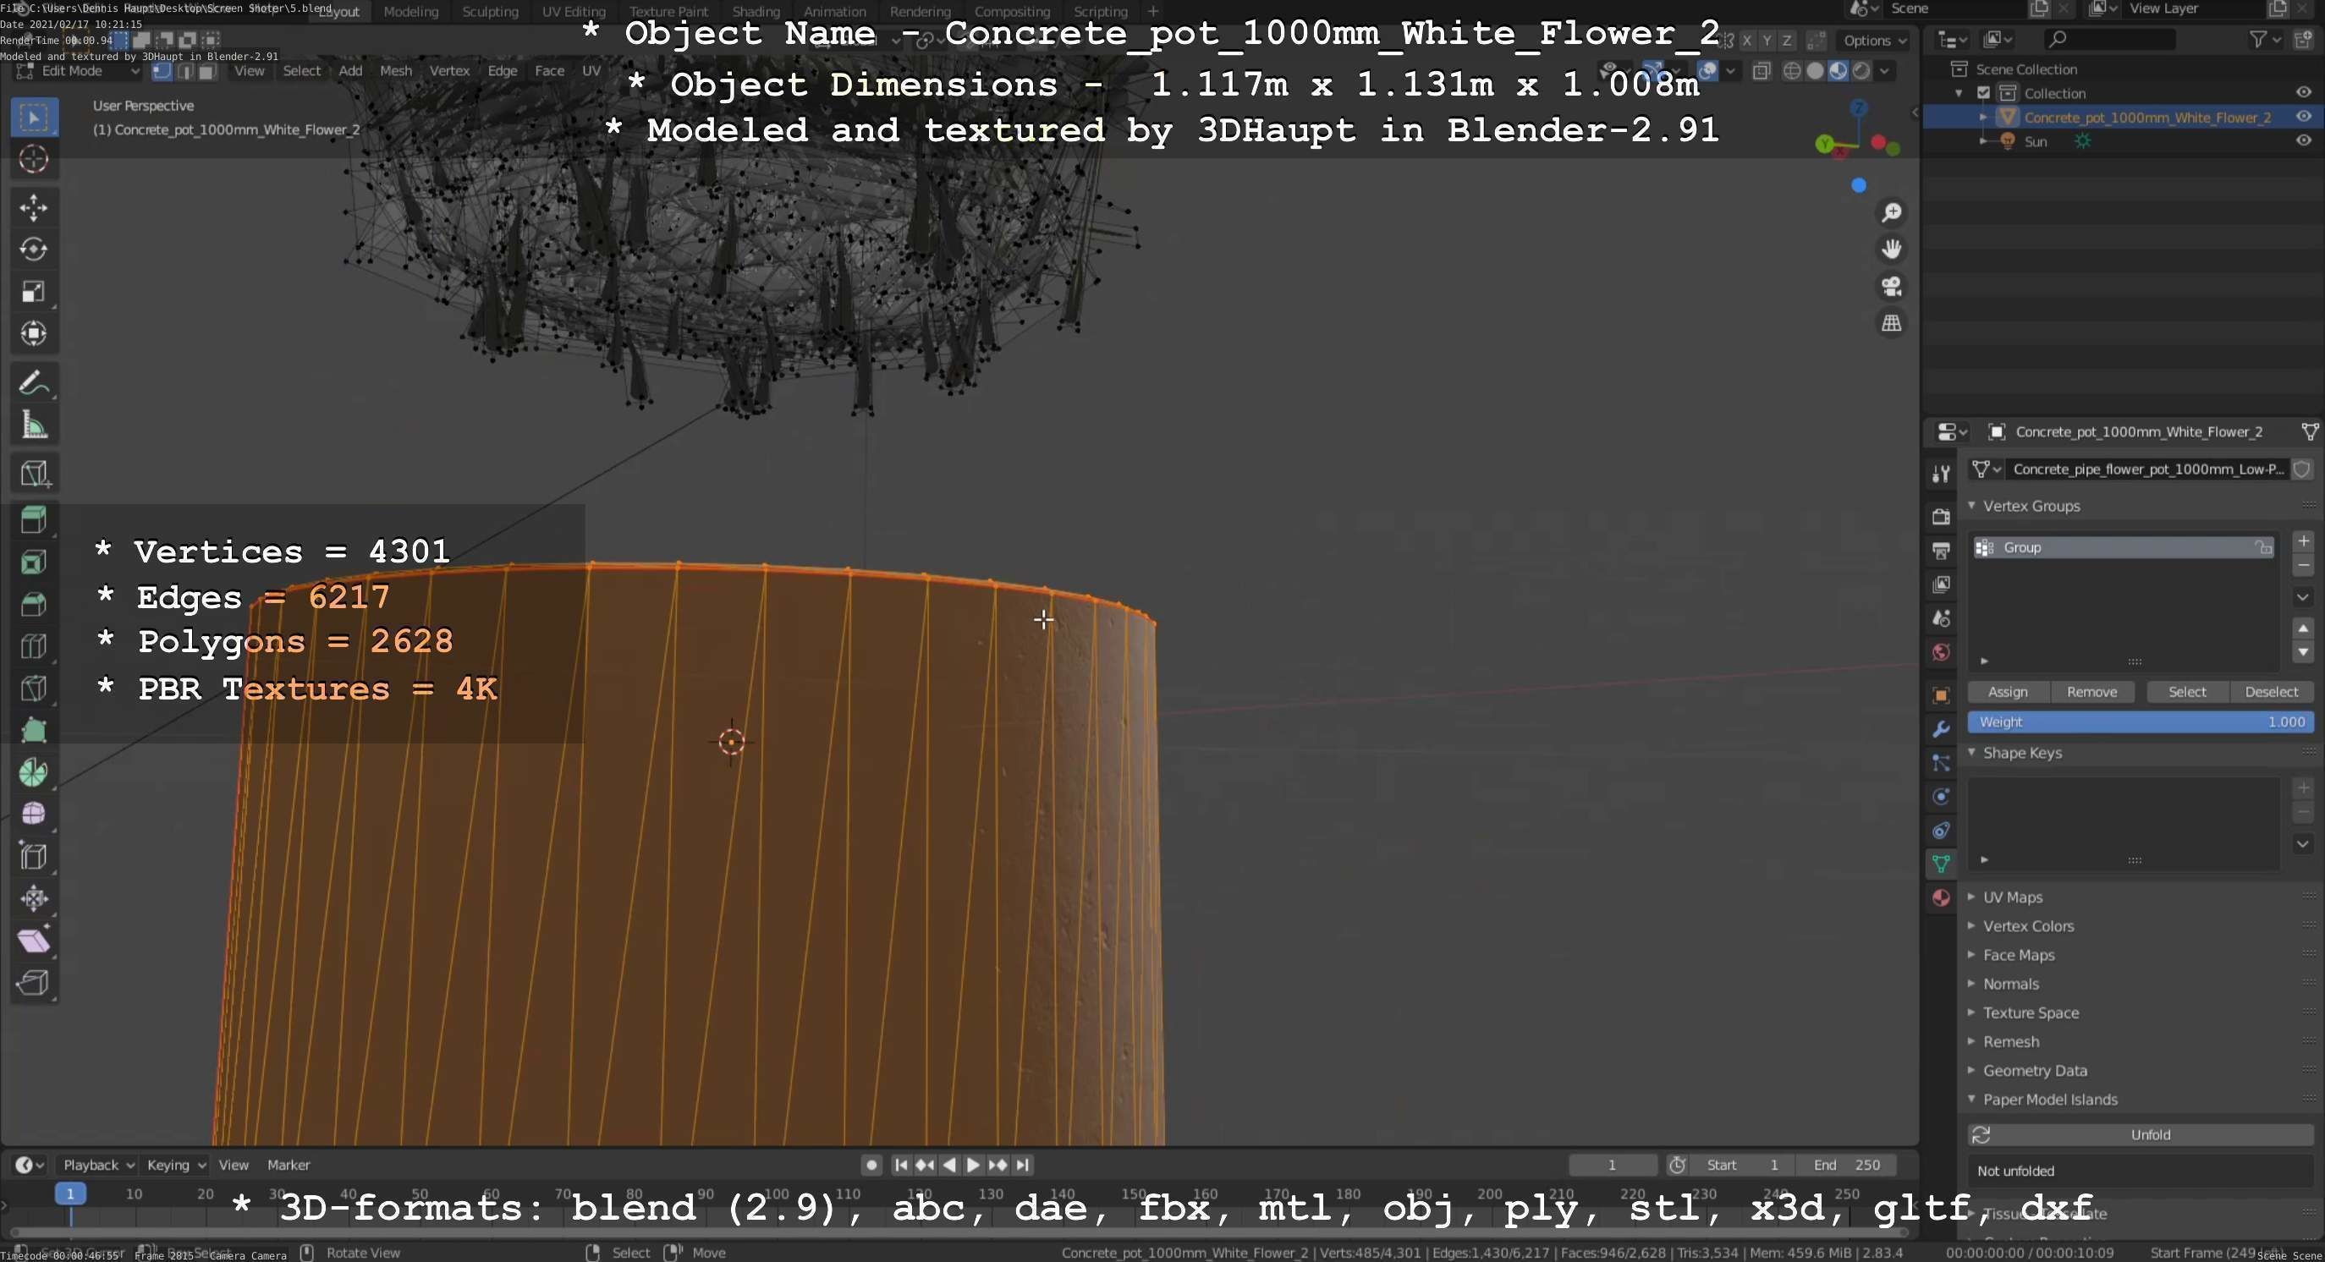
Task: Switch perspective/orthographic grid icon
Action: tap(1891, 323)
